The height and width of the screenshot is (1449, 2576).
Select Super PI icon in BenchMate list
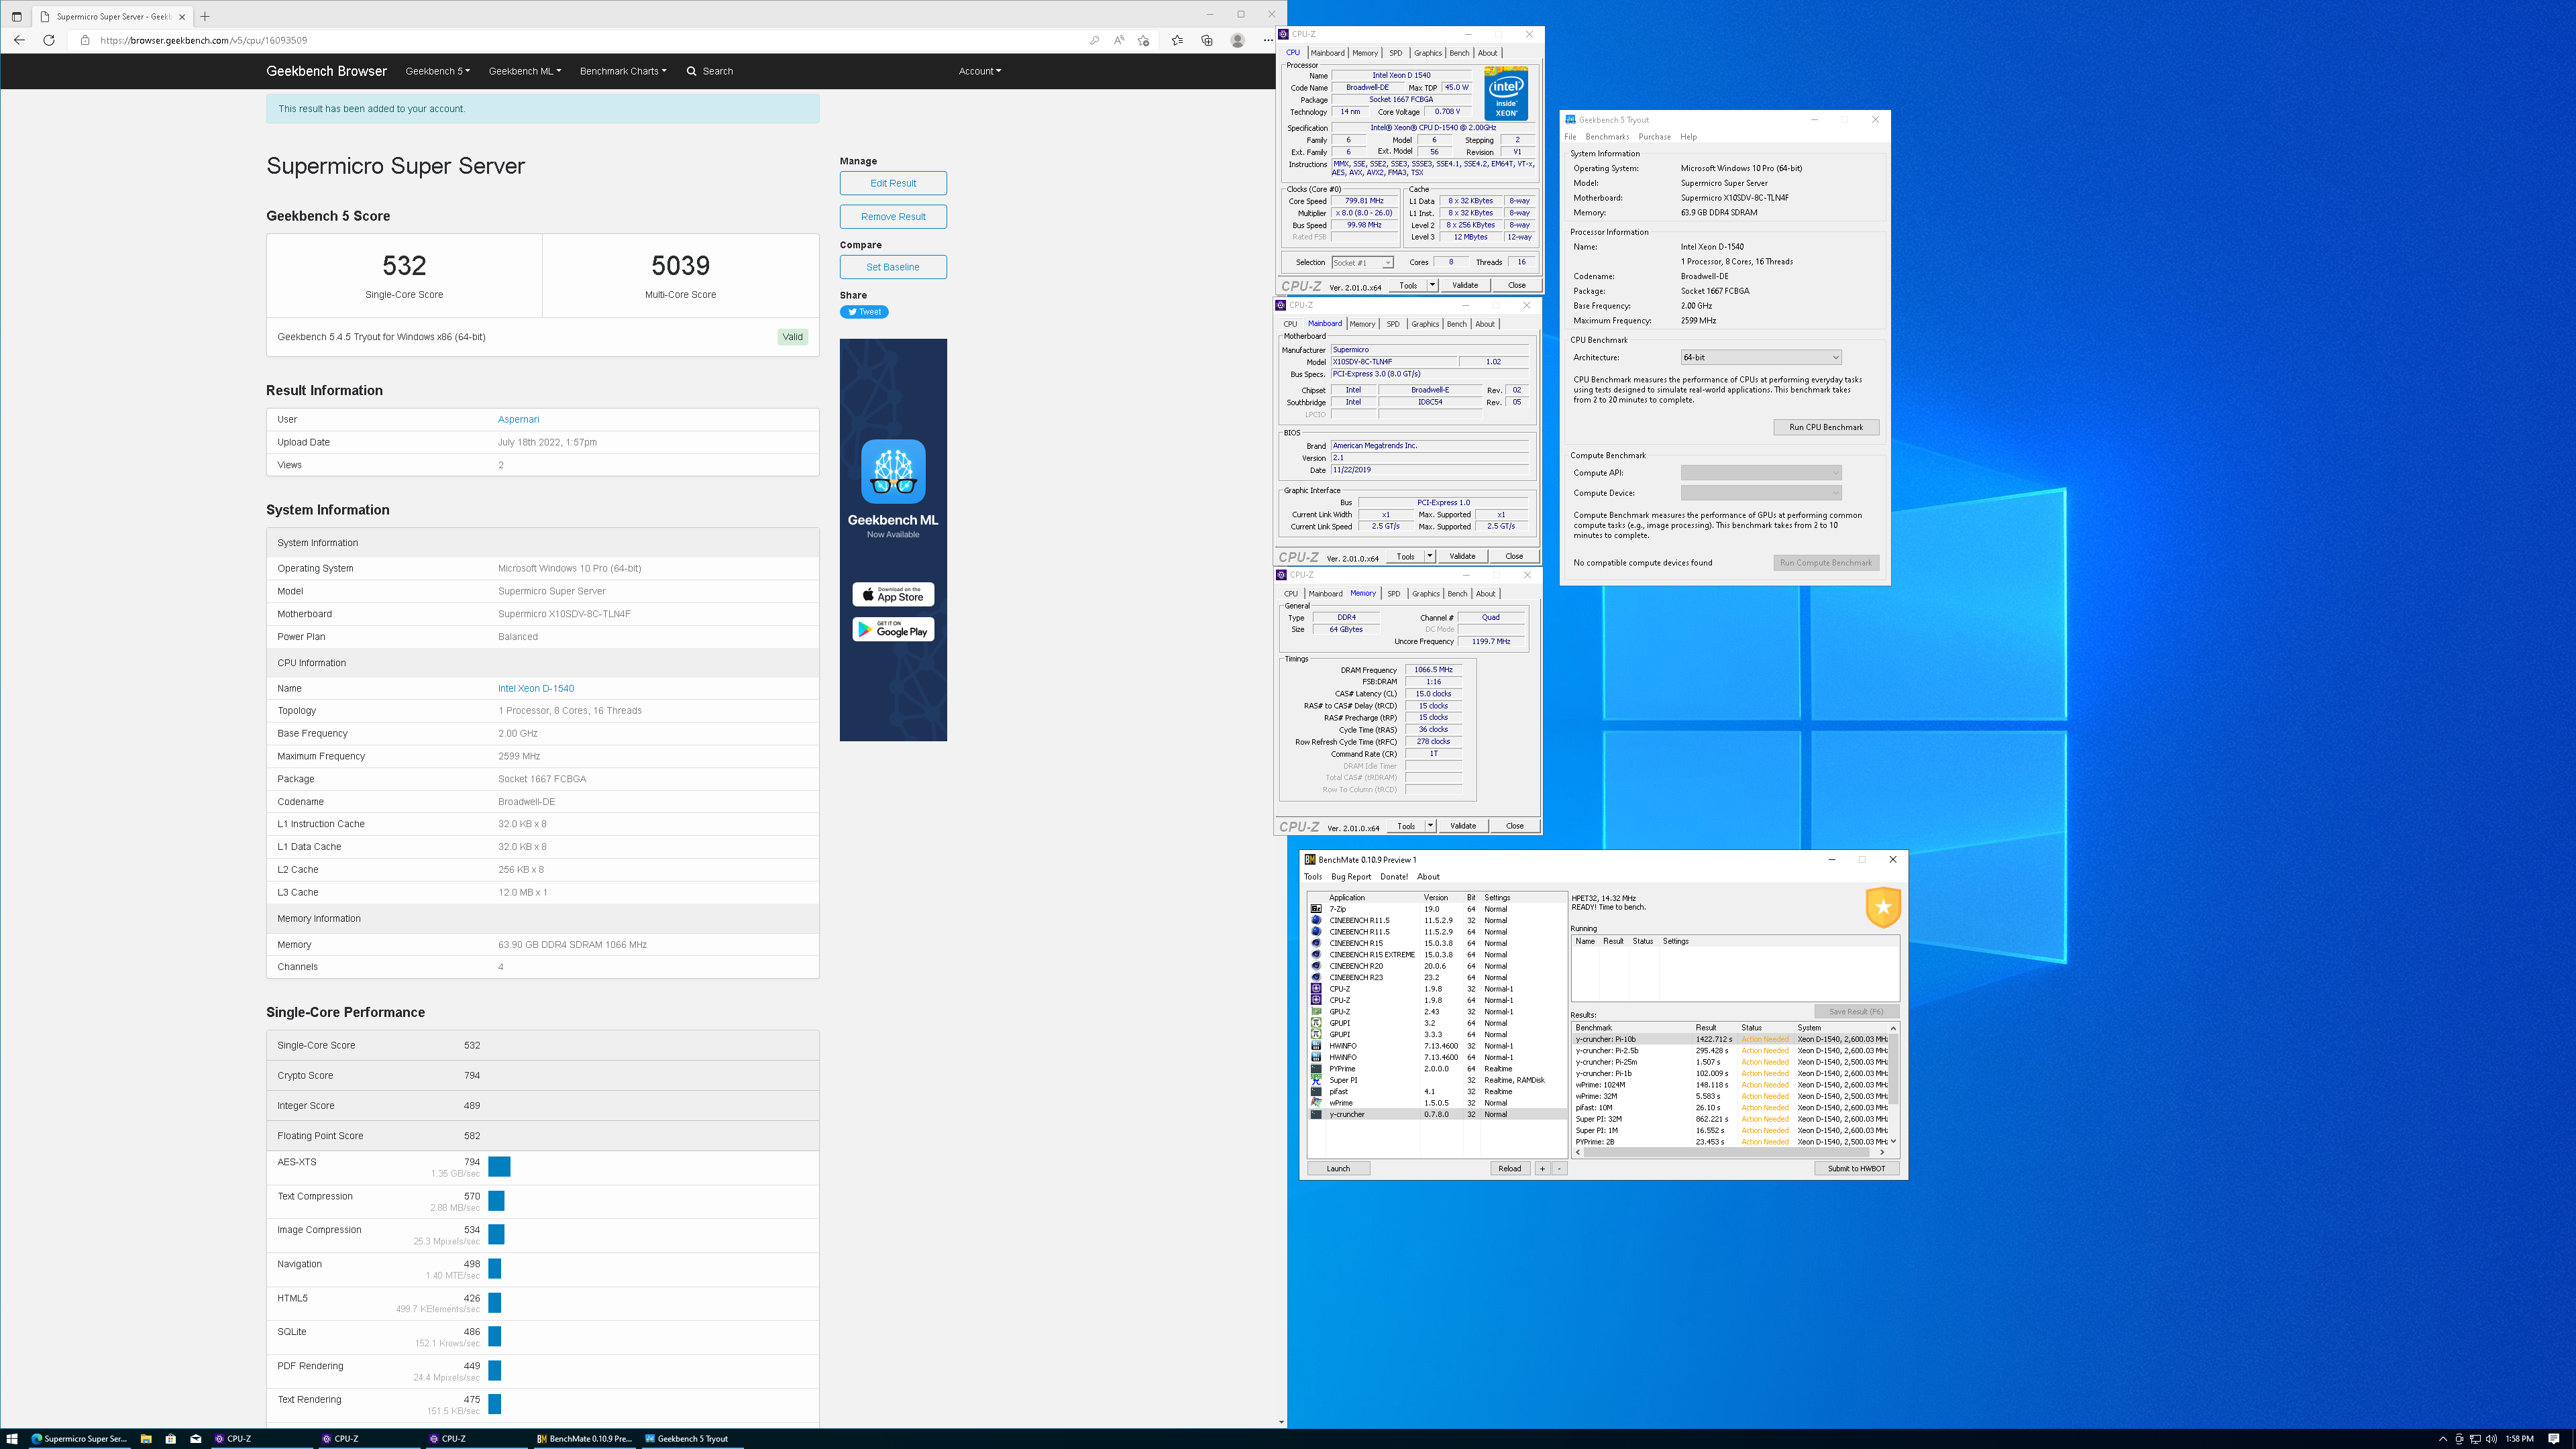pyautogui.click(x=1316, y=1080)
